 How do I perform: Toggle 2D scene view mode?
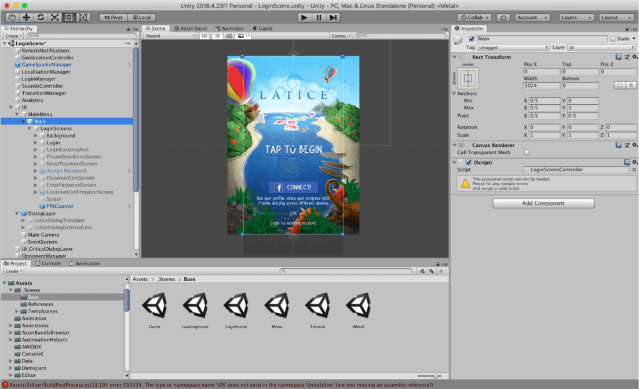[x=204, y=36]
